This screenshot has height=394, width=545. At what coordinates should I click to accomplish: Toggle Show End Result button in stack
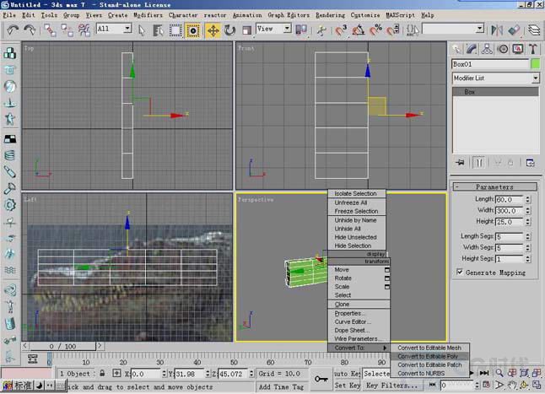478,163
